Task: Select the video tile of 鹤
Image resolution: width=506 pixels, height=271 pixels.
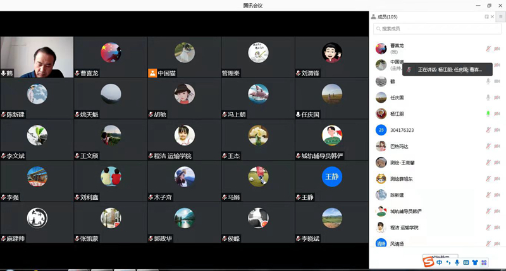Action: (x=37, y=57)
